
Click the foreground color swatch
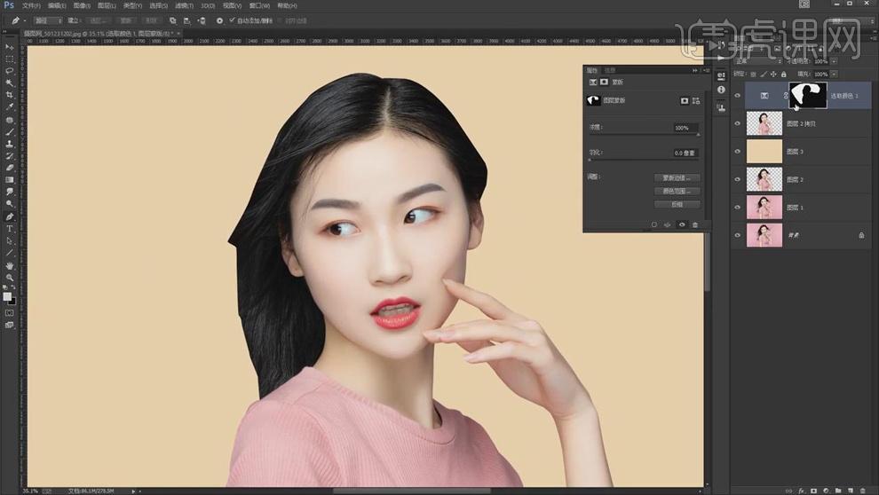pyautogui.click(x=7, y=296)
